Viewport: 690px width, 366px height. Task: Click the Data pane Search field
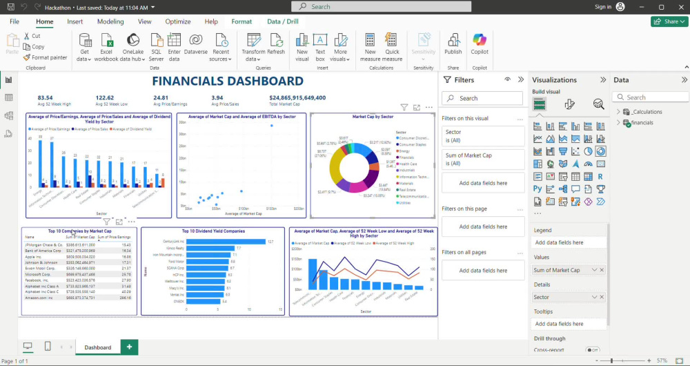(x=651, y=97)
